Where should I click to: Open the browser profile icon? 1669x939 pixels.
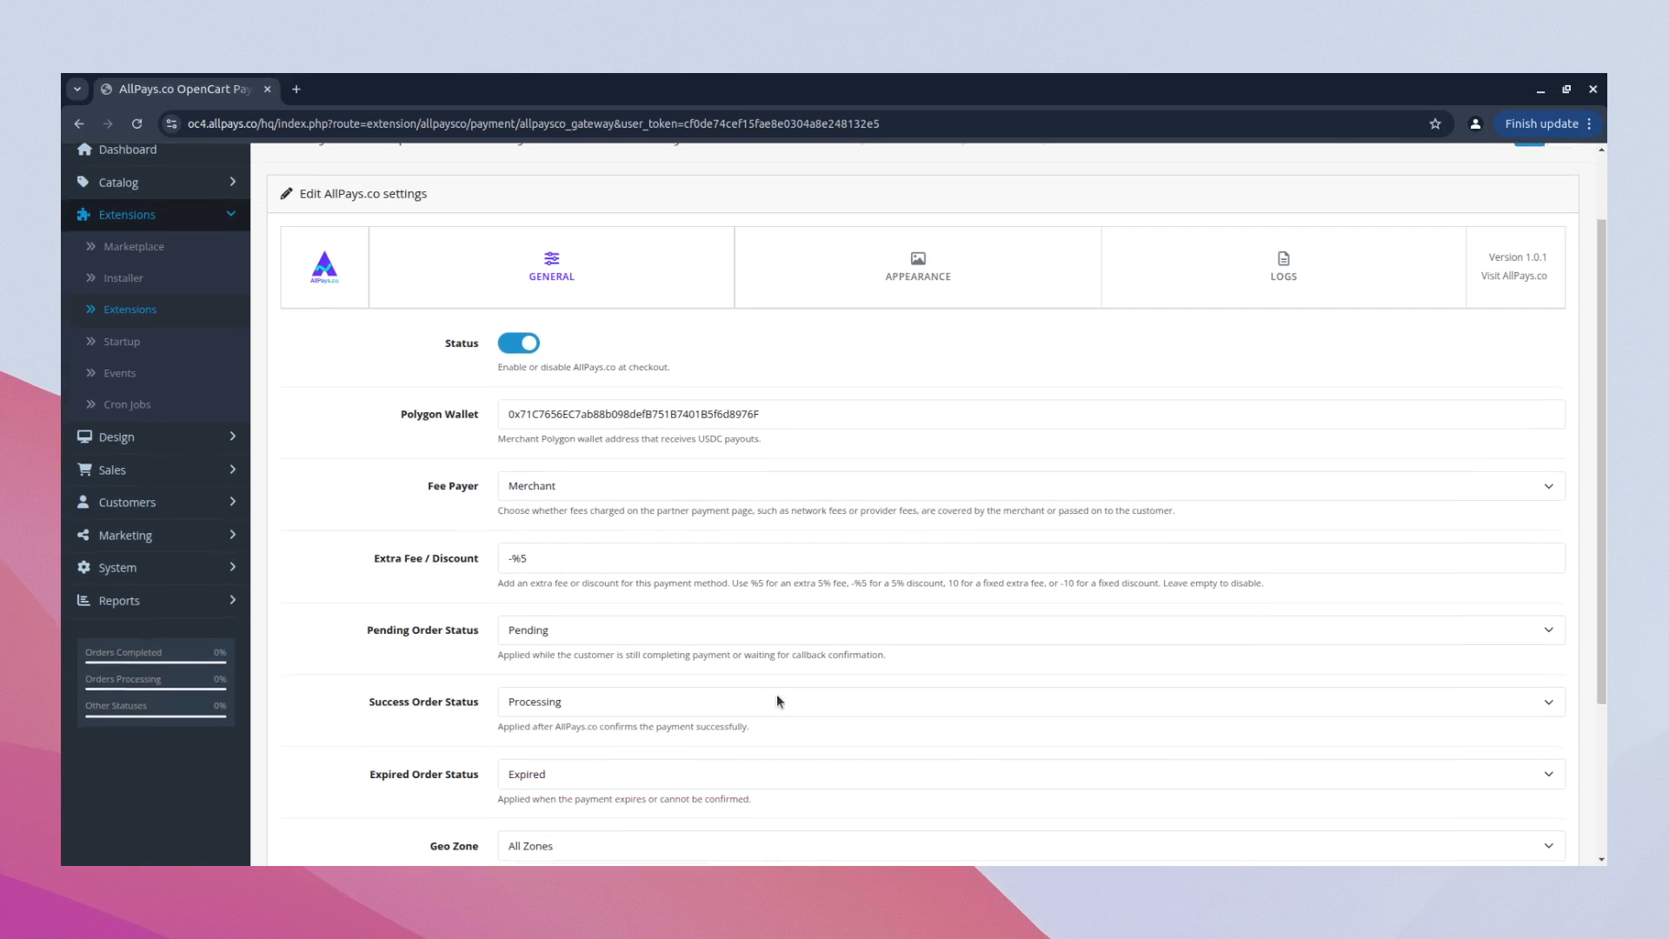click(1475, 123)
